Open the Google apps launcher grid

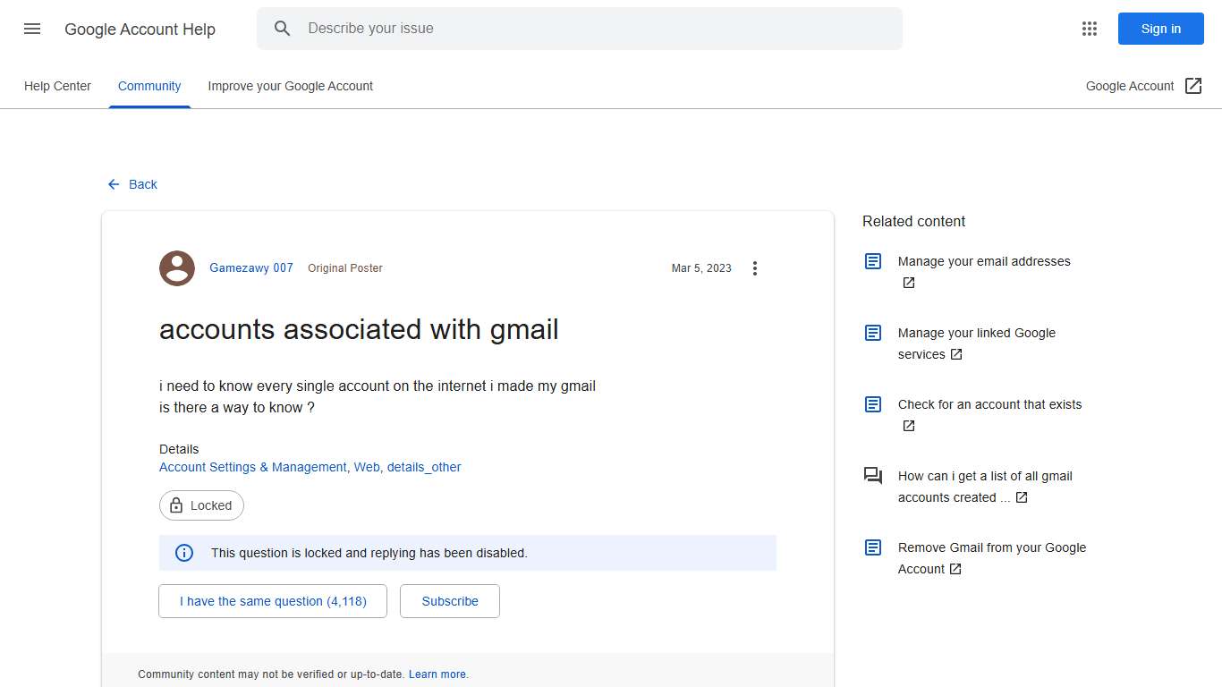pyautogui.click(x=1089, y=28)
